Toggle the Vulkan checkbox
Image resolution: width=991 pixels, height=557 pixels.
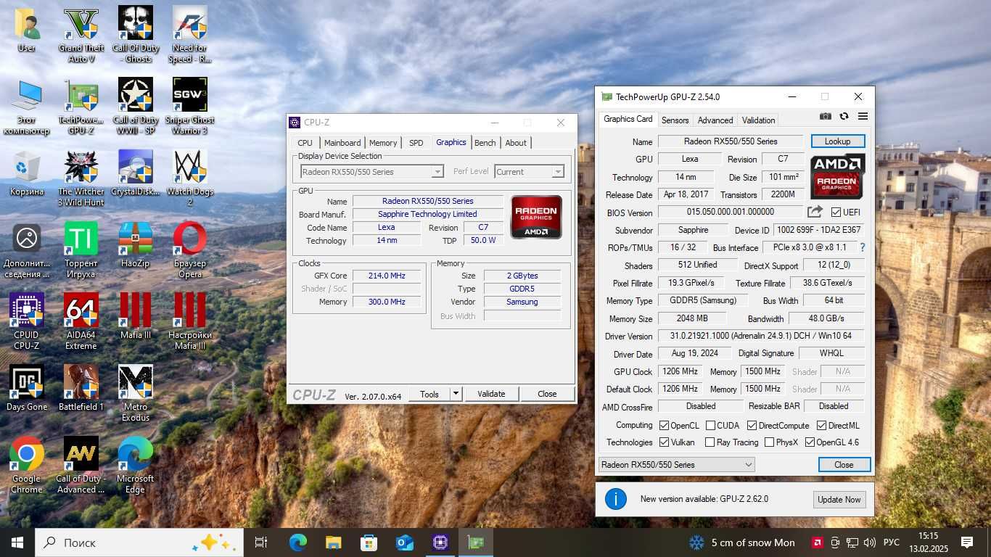[664, 442]
